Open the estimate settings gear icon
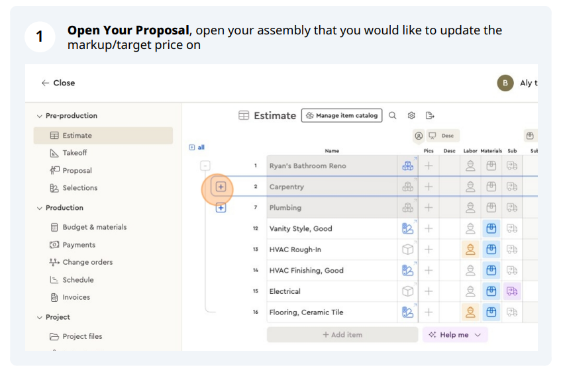This screenshot has height=372, width=561. pos(411,115)
